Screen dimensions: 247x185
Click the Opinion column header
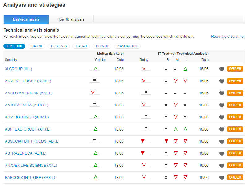point(101,60)
